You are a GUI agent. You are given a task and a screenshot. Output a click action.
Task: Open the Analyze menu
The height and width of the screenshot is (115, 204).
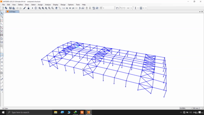coord(48,5)
